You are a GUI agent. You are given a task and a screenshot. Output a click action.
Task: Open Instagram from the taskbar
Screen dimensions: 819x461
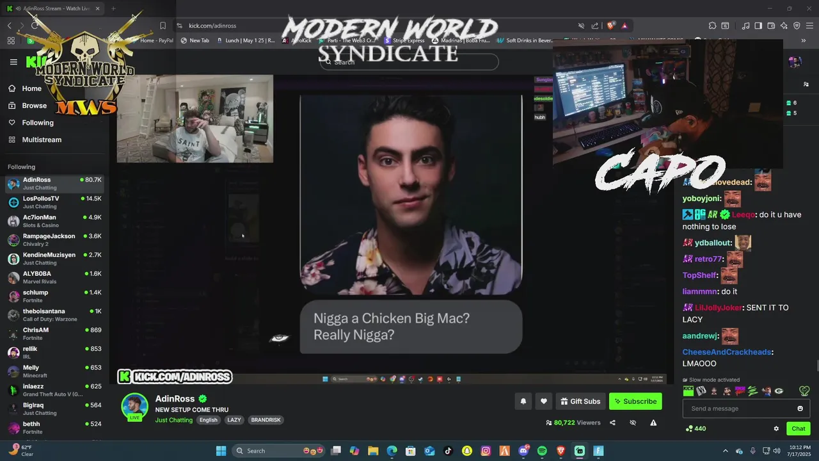click(x=486, y=451)
